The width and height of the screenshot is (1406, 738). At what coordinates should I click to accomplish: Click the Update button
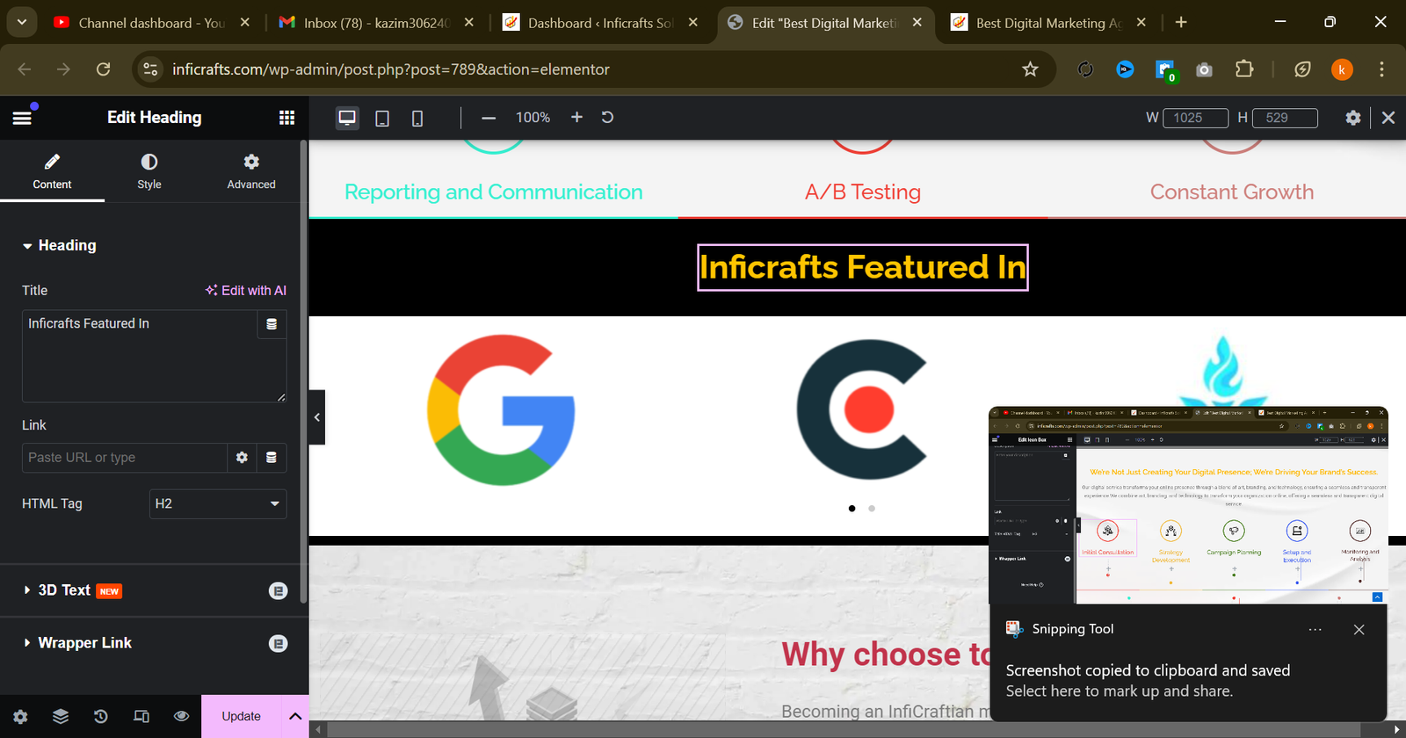point(241,717)
